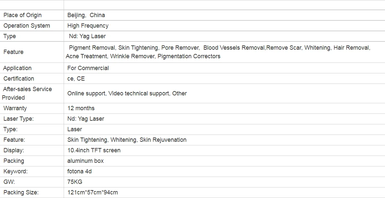Screen dimensions: 385x198
Task: Select the For Commercial application value
Action: tap(88, 68)
